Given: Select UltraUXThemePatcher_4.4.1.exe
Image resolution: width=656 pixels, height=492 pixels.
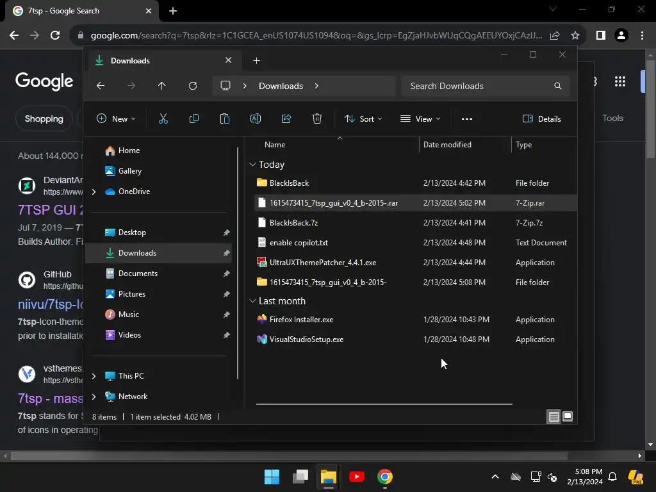Looking at the screenshot, I should 415,263.
